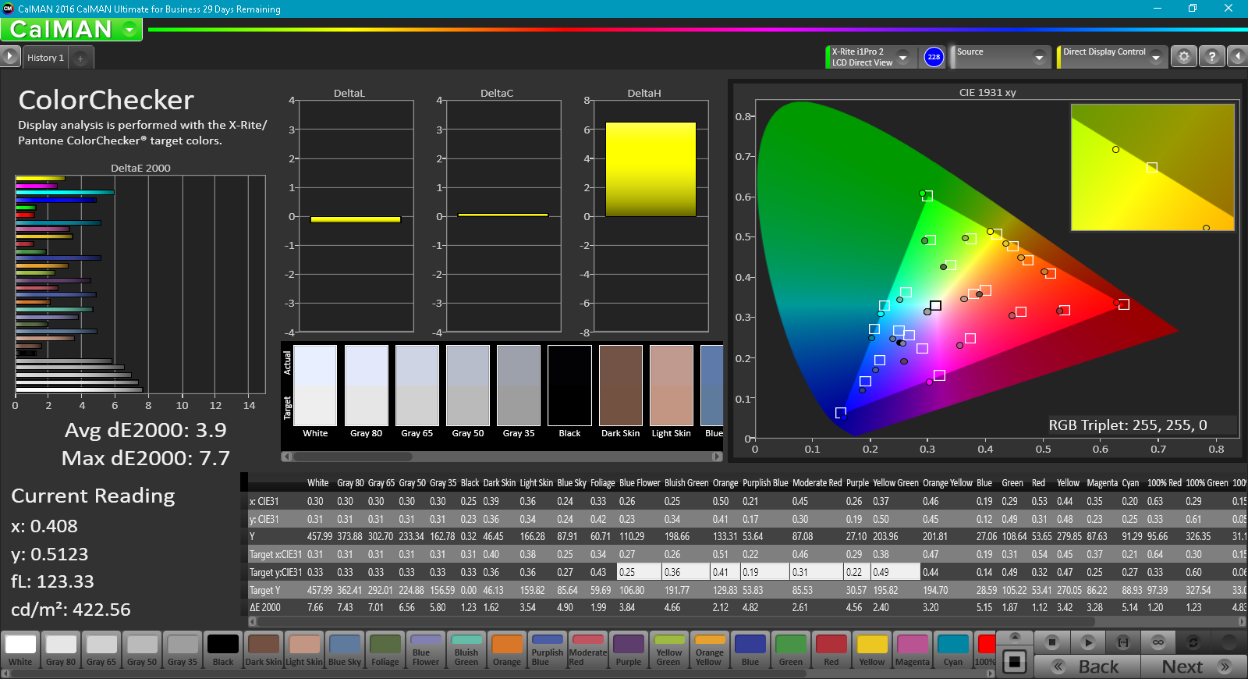Open the settings gear icon
The width and height of the screenshot is (1248, 679).
click(x=1184, y=57)
